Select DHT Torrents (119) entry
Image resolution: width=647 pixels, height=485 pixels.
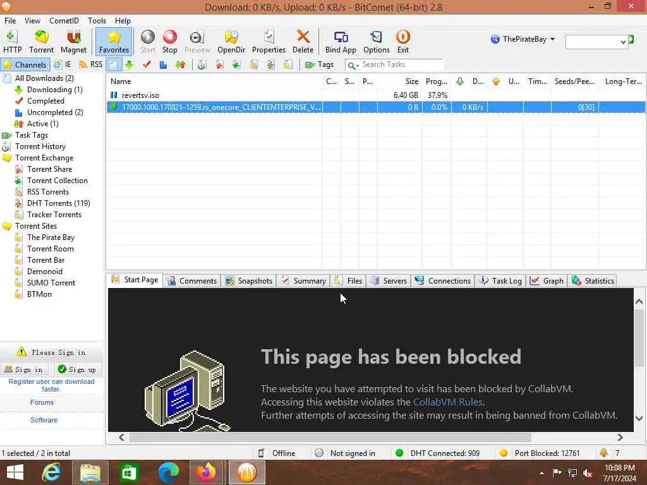(x=58, y=203)
